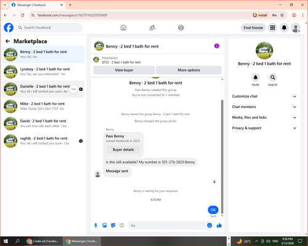Go to the Home feed icon
Viewport: 308px width, 246px height.
point(123,28)
